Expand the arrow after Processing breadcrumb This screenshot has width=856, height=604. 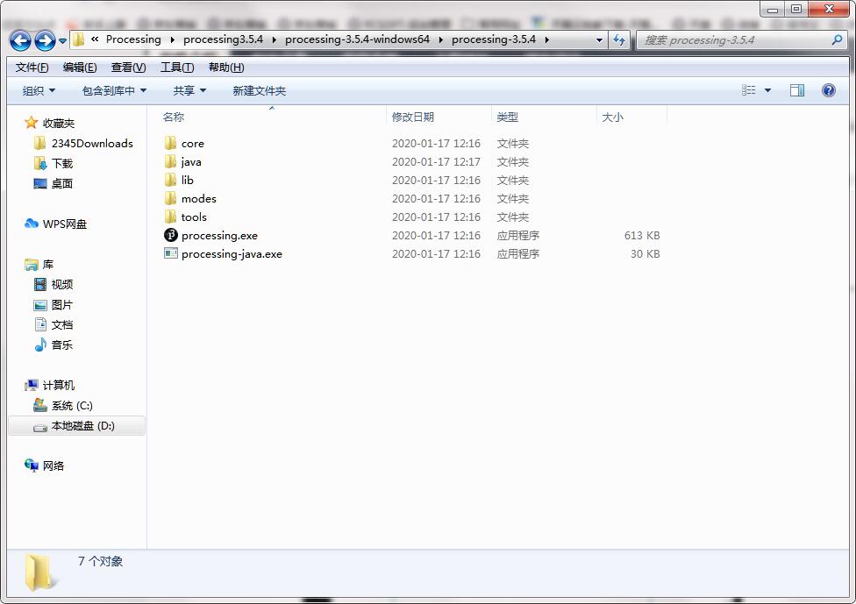tap(172, 39)
